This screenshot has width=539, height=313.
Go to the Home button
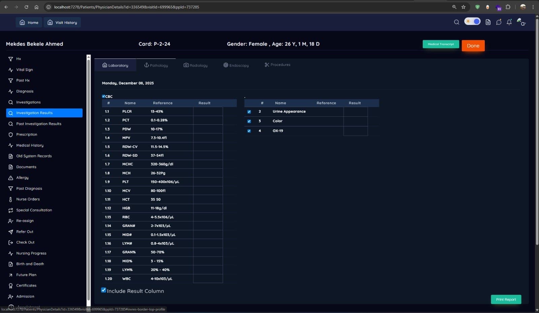pos(29,23)
